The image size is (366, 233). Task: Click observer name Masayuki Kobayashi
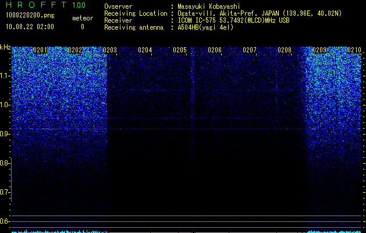209,6
